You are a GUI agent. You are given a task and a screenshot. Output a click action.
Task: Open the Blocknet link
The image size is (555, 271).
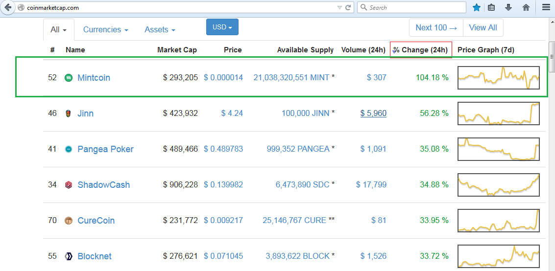[95, 256]
